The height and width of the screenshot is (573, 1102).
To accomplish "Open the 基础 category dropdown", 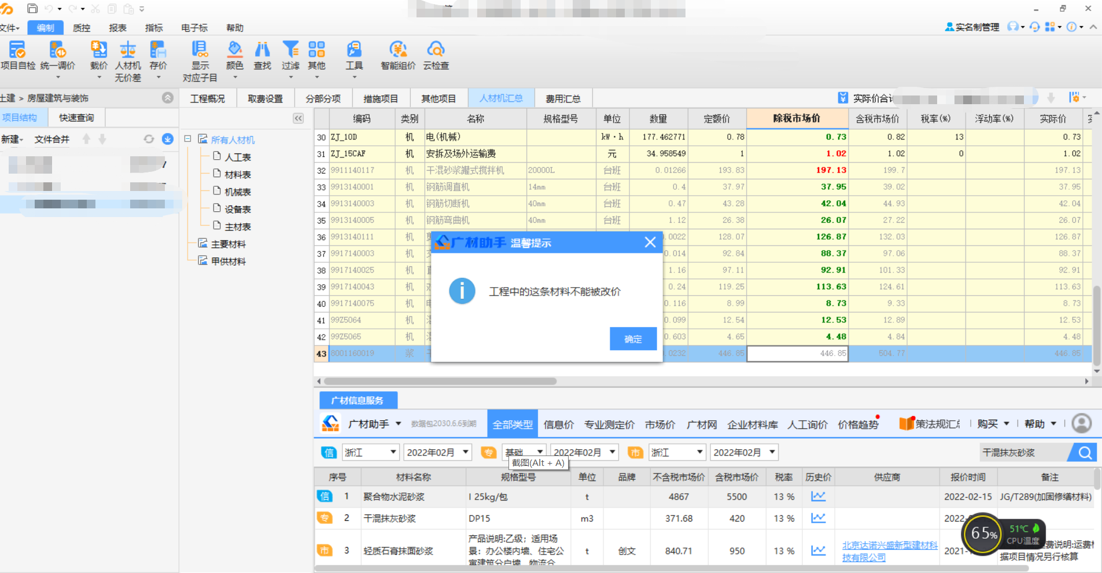I will [x=524, y=451].
